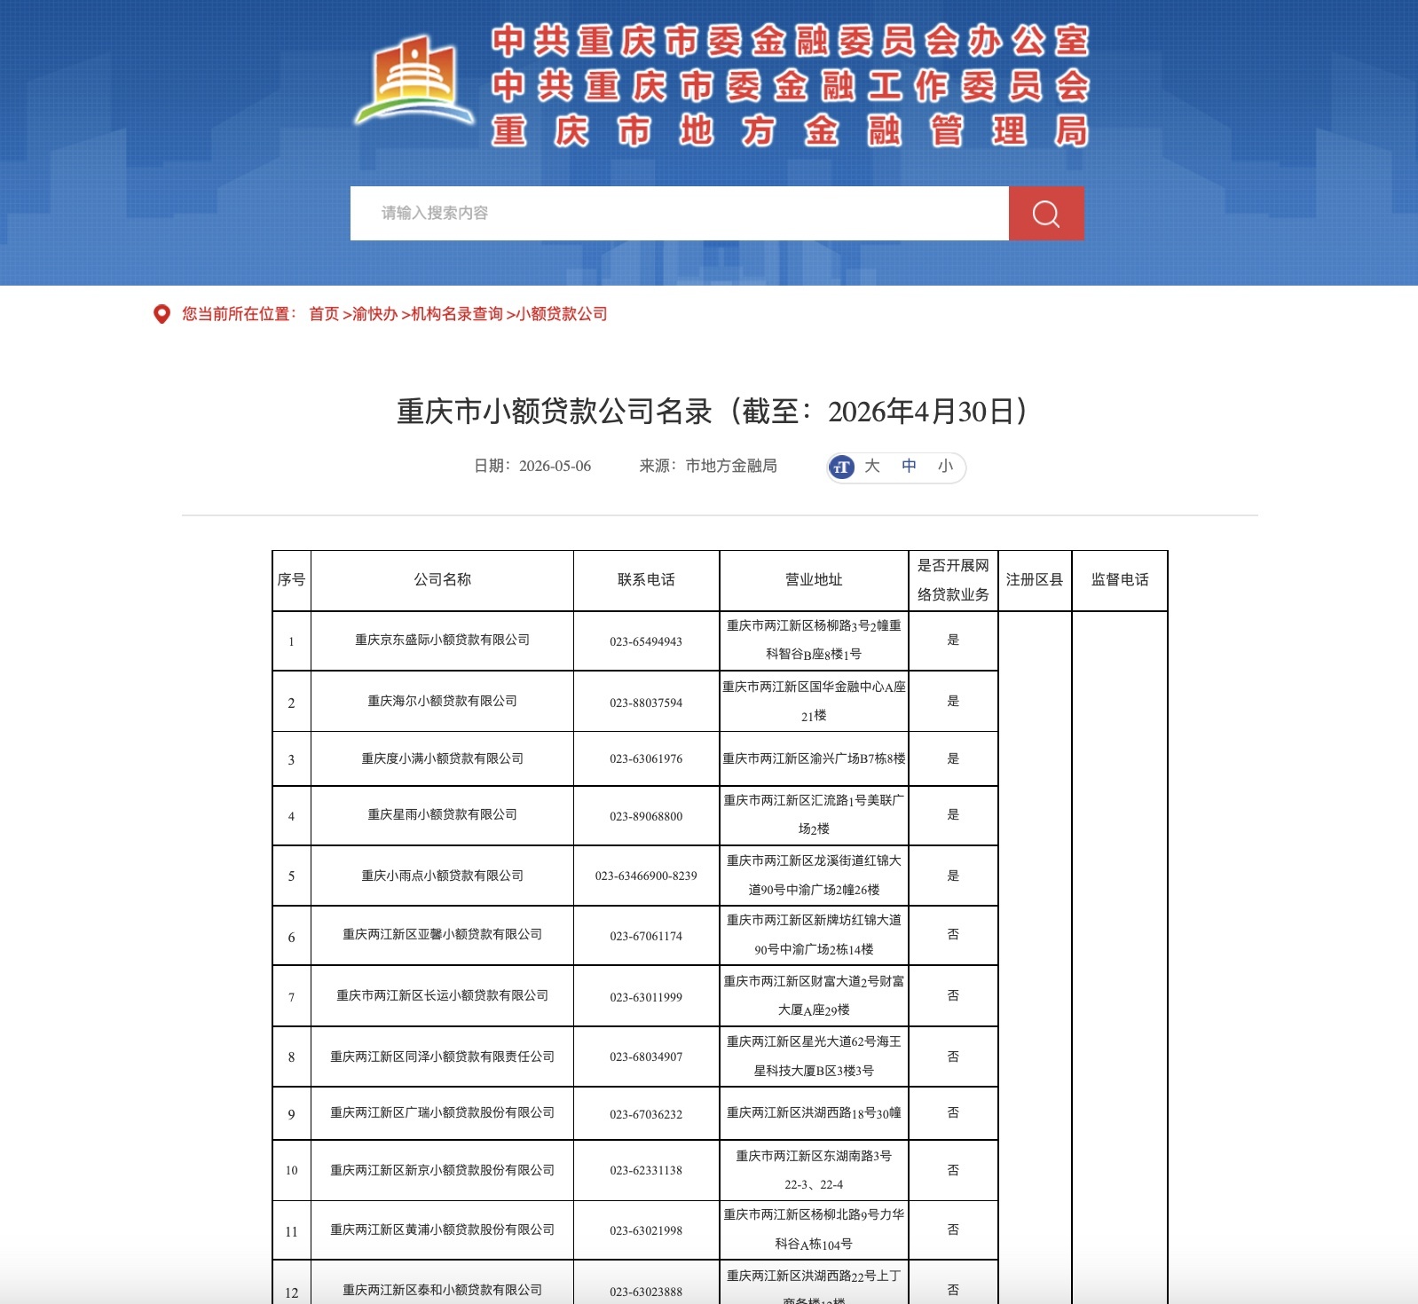This screenshot has height=1304, width=1418.
Task: Click the 序号 column header
Action: (x=291, y=580)
